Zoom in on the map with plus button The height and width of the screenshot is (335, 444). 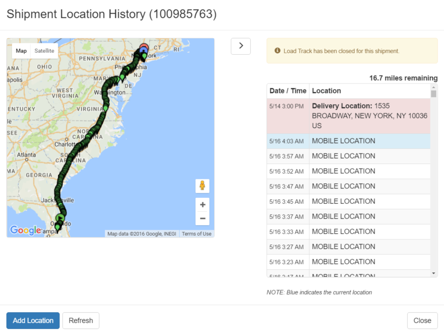[x=203, y=205]
